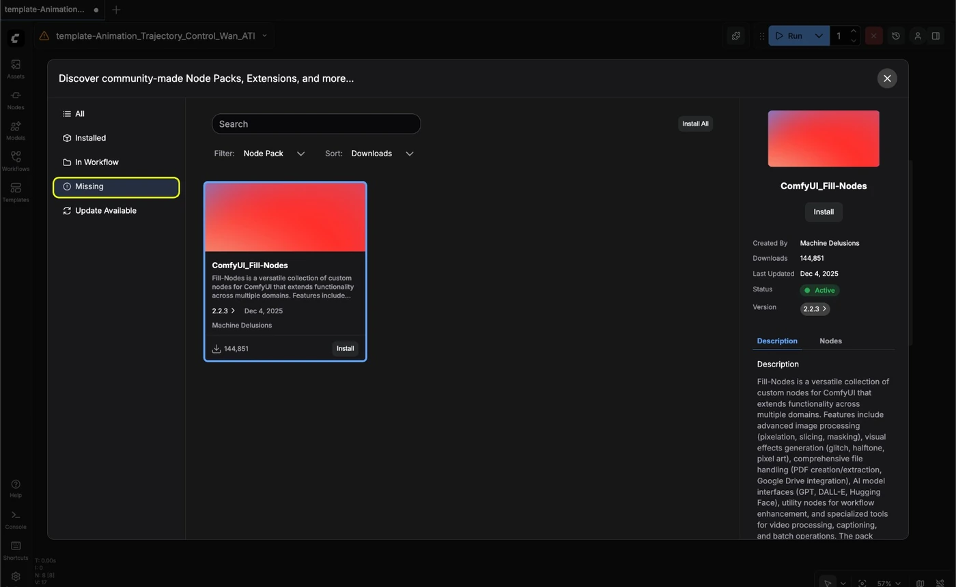Open the Workflows sidebar icon
The image size is (956, 587).
[x=15, y=161]
